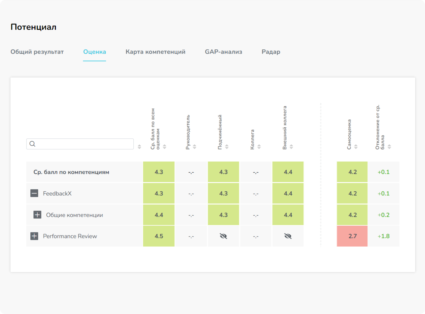425x314 pixels.
Task: Go to GAP-анализ tab
Action: tap(223, 52)
